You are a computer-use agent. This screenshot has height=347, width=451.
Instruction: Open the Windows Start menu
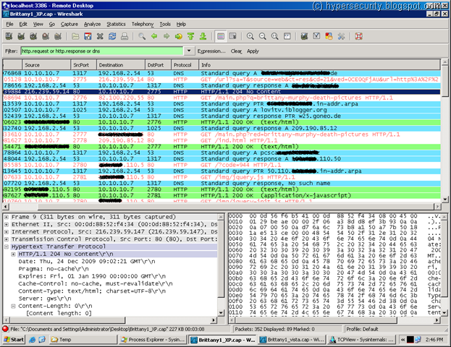tap(14, 340)
